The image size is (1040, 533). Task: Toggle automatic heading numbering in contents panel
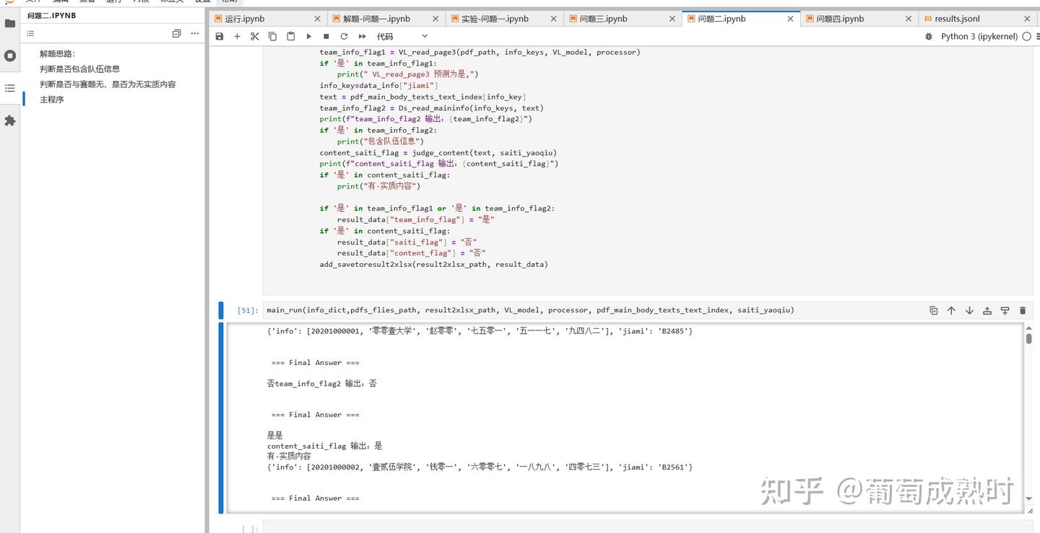click(x=30, y=33)
